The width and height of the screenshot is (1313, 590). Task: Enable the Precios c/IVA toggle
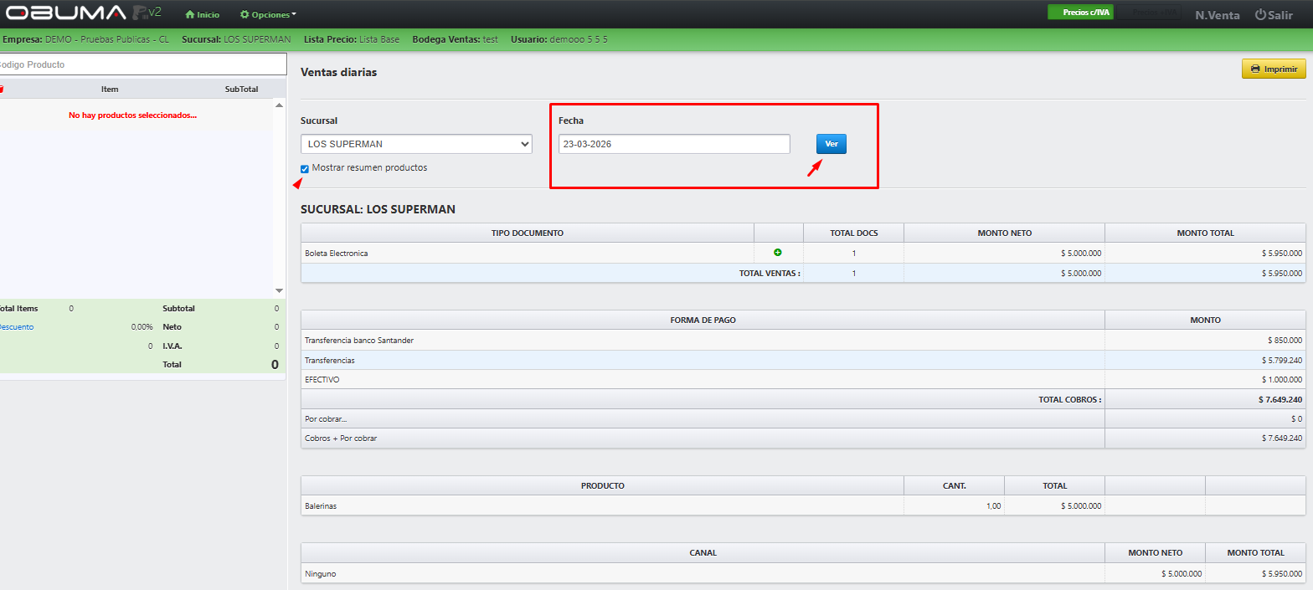coord(1080,13)
